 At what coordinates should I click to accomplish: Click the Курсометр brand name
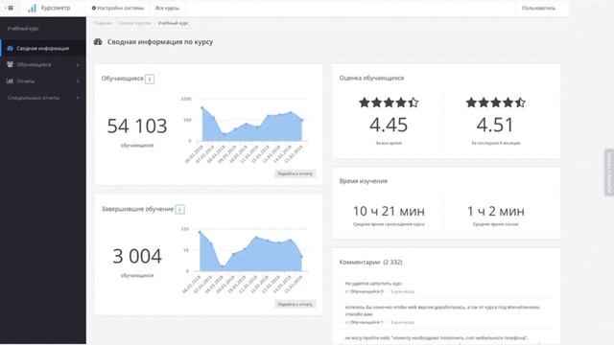(56, 8)
